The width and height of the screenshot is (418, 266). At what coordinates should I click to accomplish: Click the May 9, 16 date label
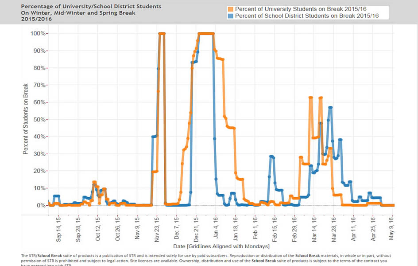coord(391,229)
